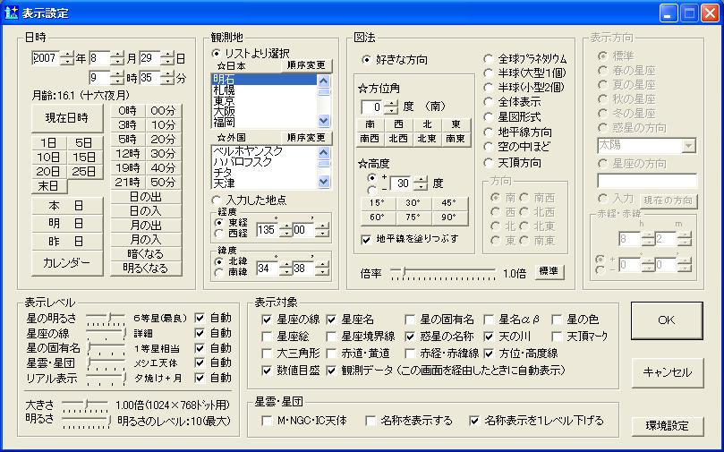Select 入力した地点 radio button
This screenshot has width=724, height=452.
click(x=217, y=199)
